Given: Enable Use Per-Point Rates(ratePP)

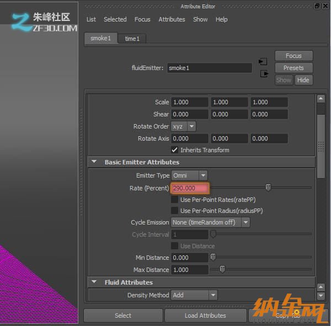Looking at the screenshot, I should click(x=175, y=200).
